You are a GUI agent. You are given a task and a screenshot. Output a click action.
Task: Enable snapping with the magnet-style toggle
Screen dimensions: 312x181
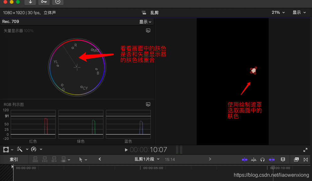[271, 159]
